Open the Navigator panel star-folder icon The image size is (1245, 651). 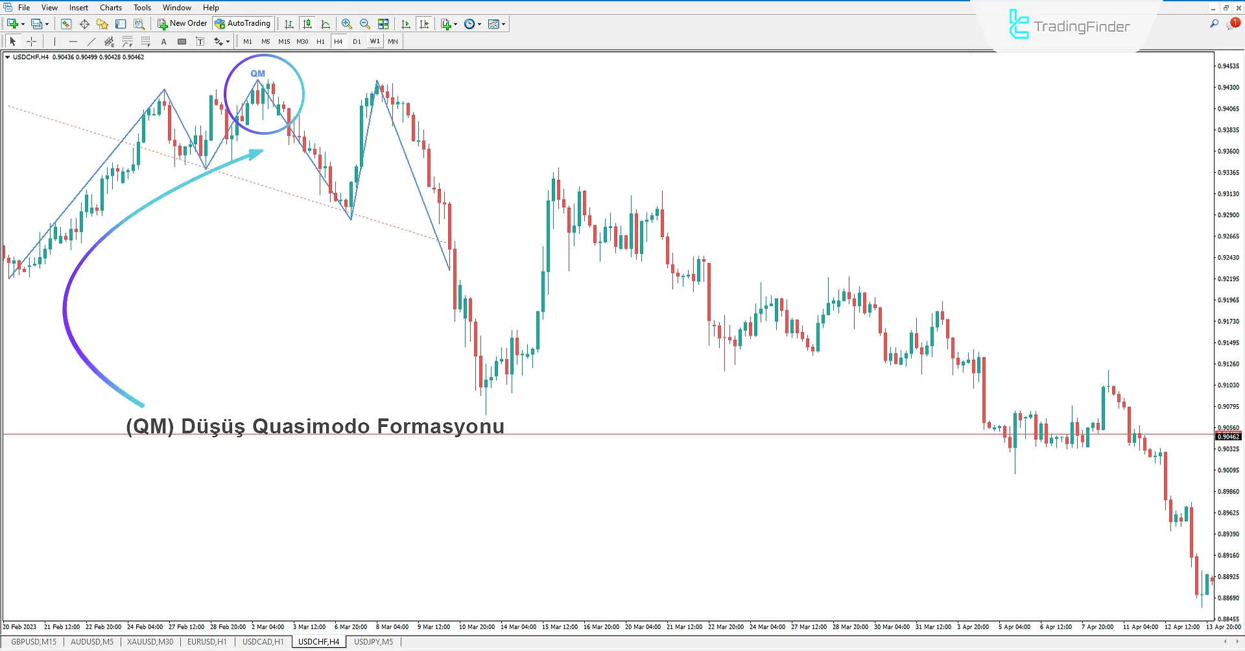(102, 24)
